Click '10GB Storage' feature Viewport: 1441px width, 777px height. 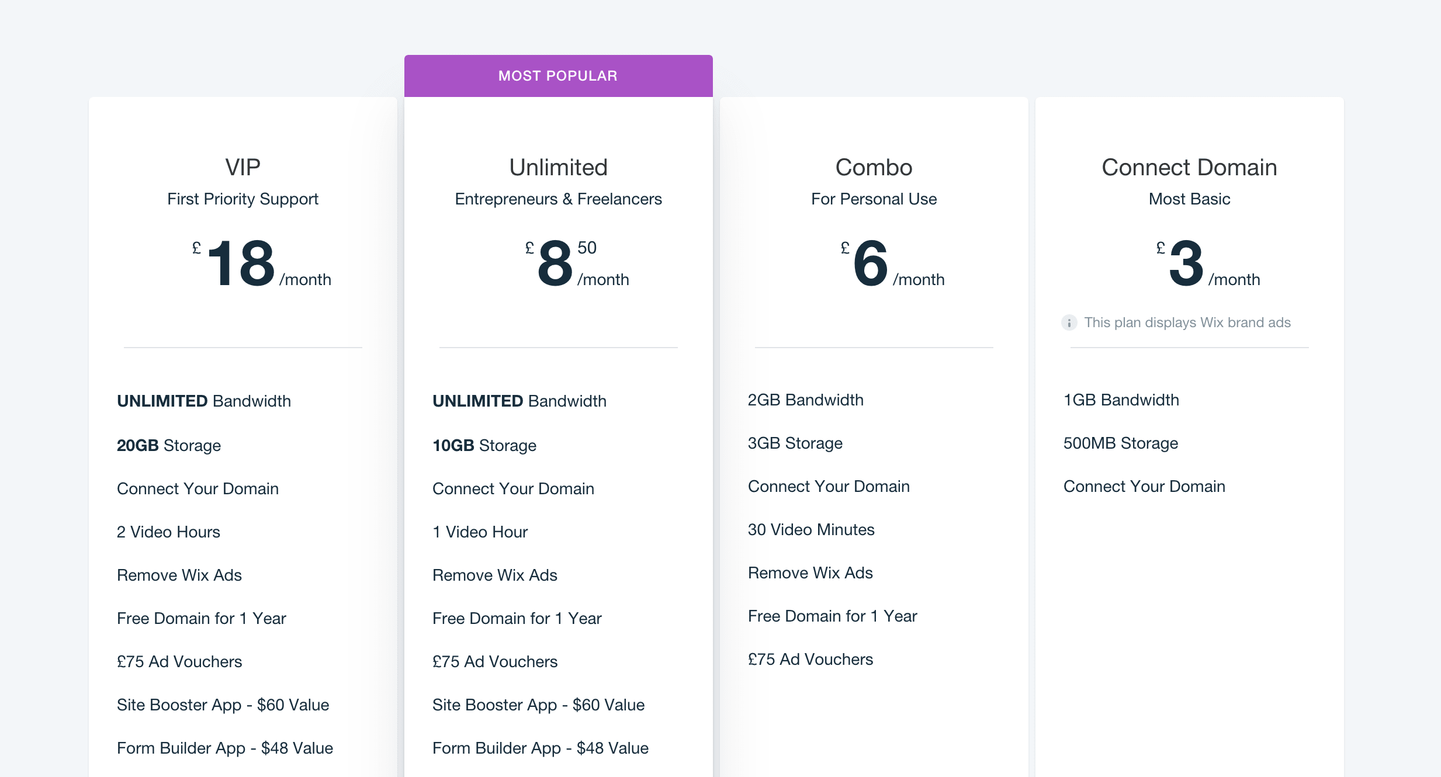(x=484, y=445)
